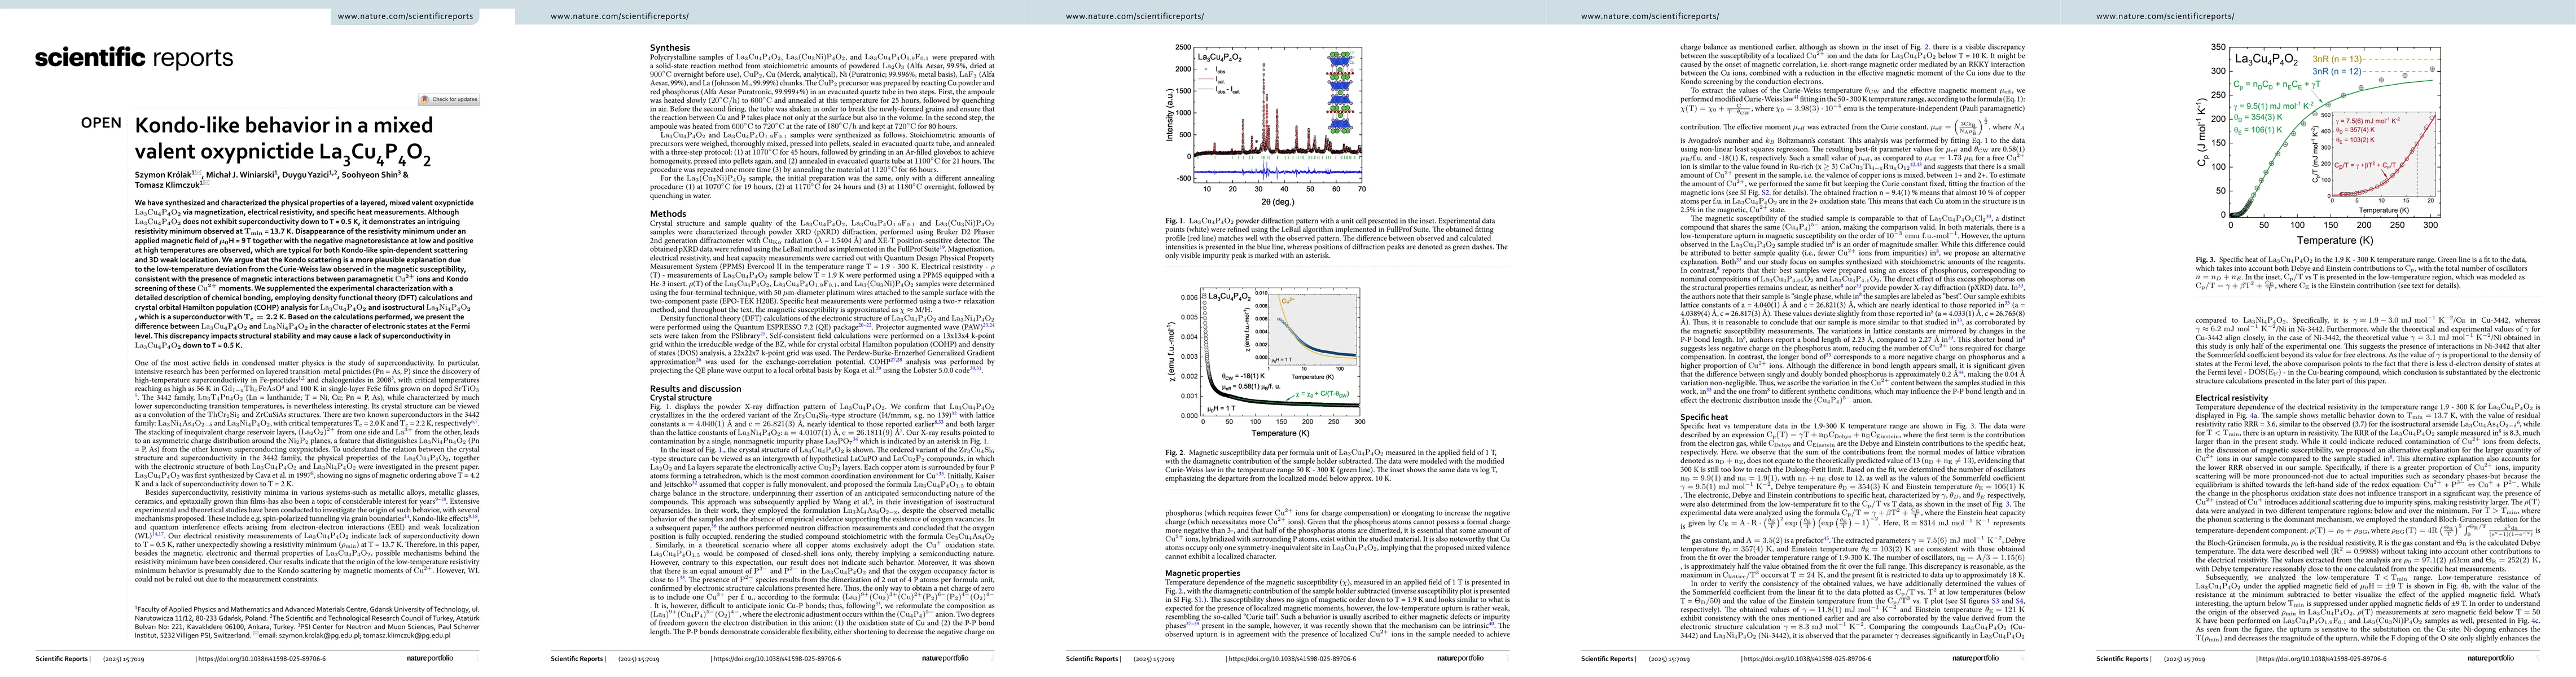Screen dimensions: 2576x677
Task: Click the specific heat Cp vs Temperature plot (Fig. 3)
Action: pyautogui.click(x=2320, y=144)
